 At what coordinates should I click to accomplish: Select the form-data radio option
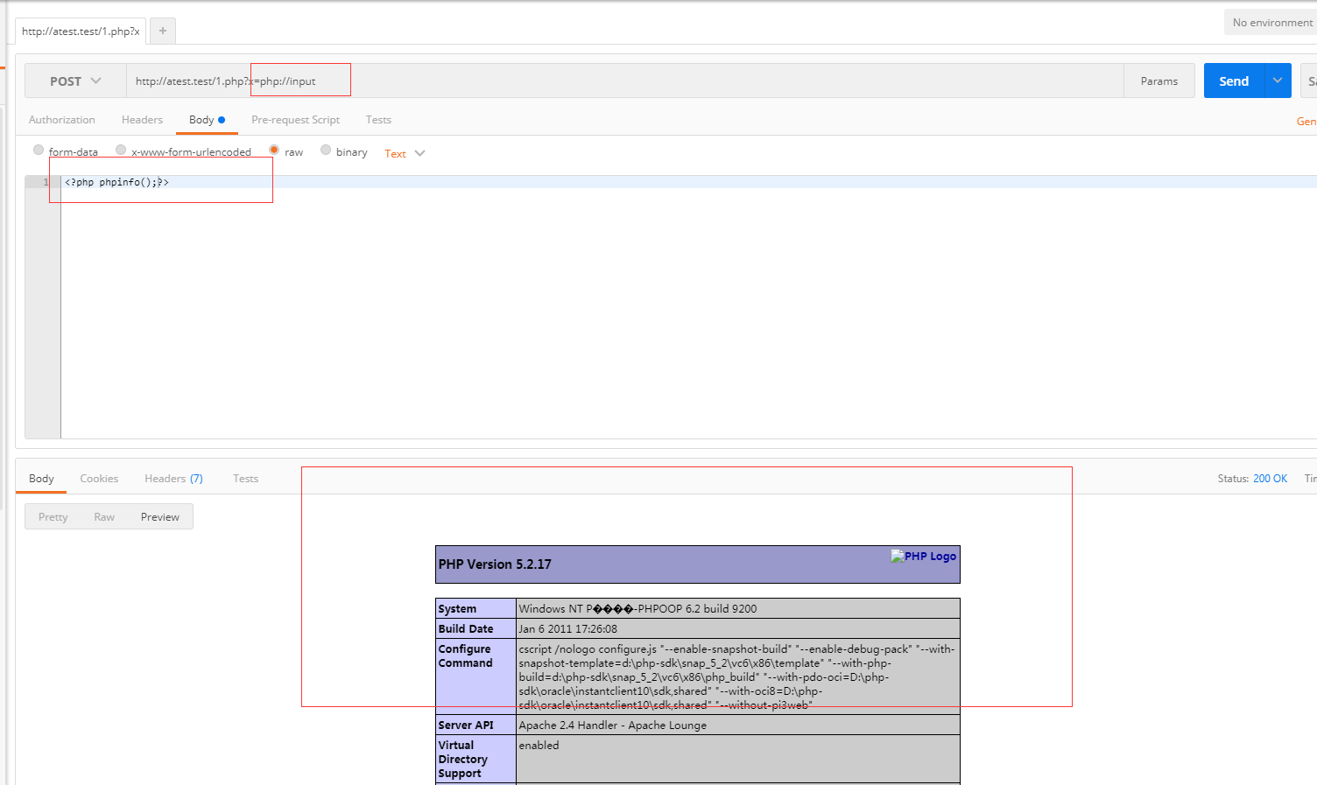point(39,151)
